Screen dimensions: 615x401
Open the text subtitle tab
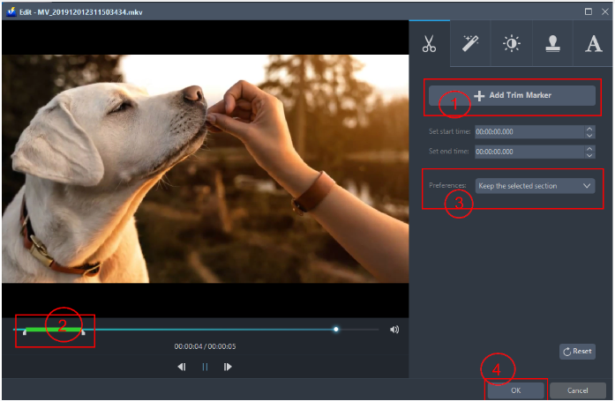[593, 44]
